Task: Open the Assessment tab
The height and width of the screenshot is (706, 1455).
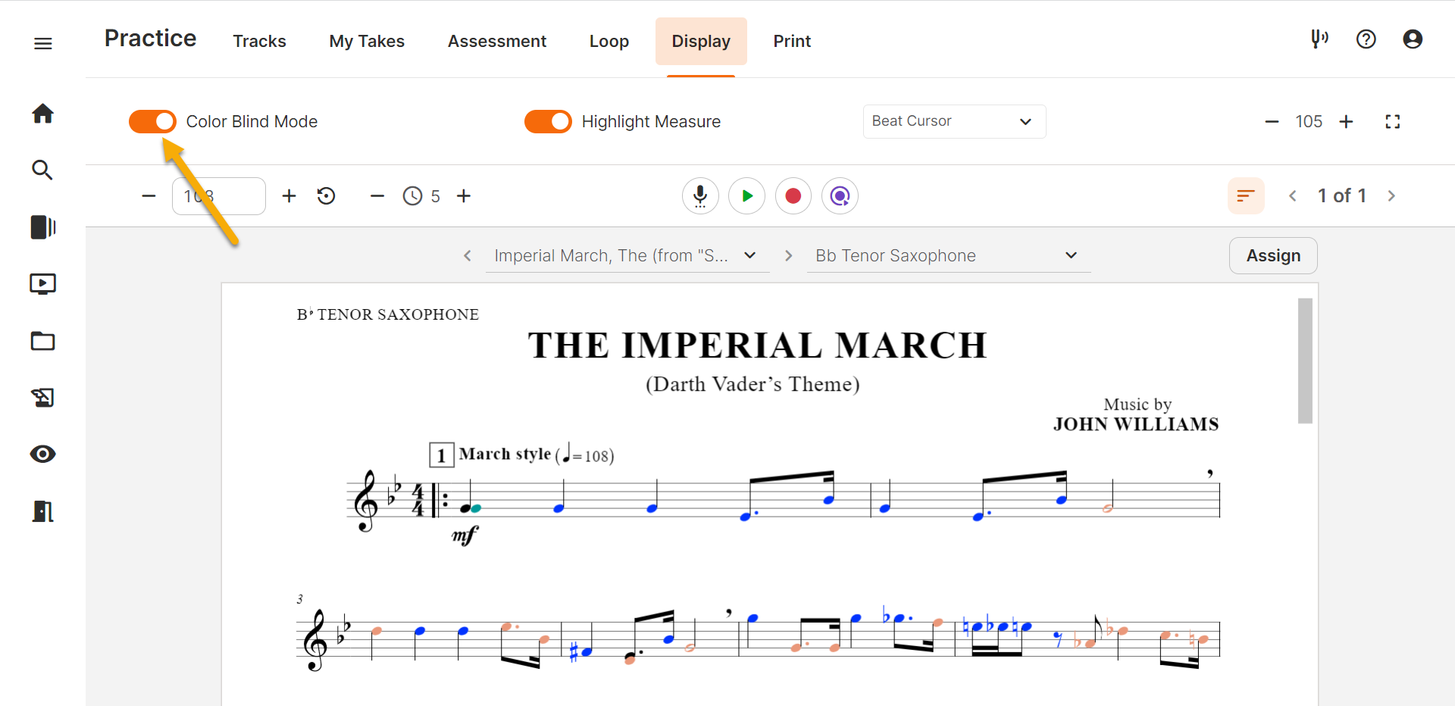Action: pyautogui.click(x=497, y=41)
